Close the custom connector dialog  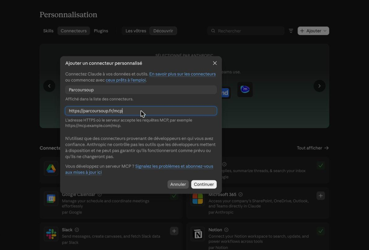(x=215, y=63)
